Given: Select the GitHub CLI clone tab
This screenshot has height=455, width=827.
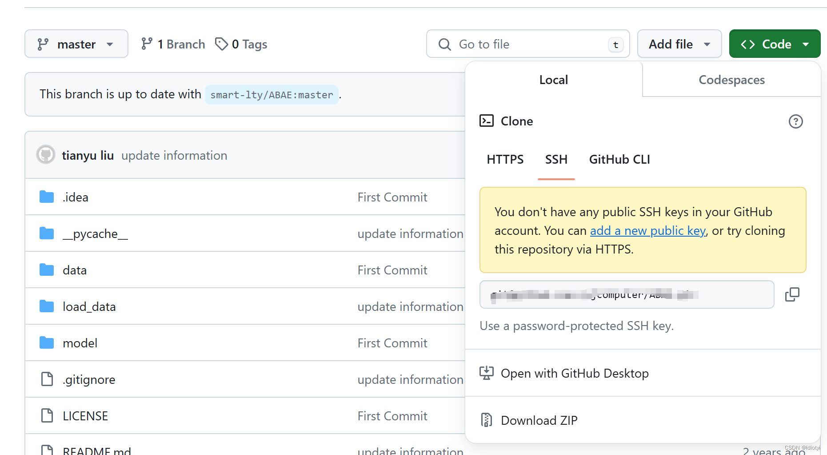Looking at the screenshot, I should [619, 160].
